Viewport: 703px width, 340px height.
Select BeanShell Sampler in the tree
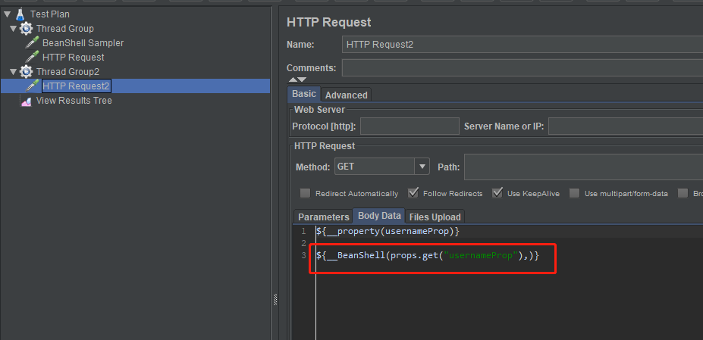click(x=83, y=43)
